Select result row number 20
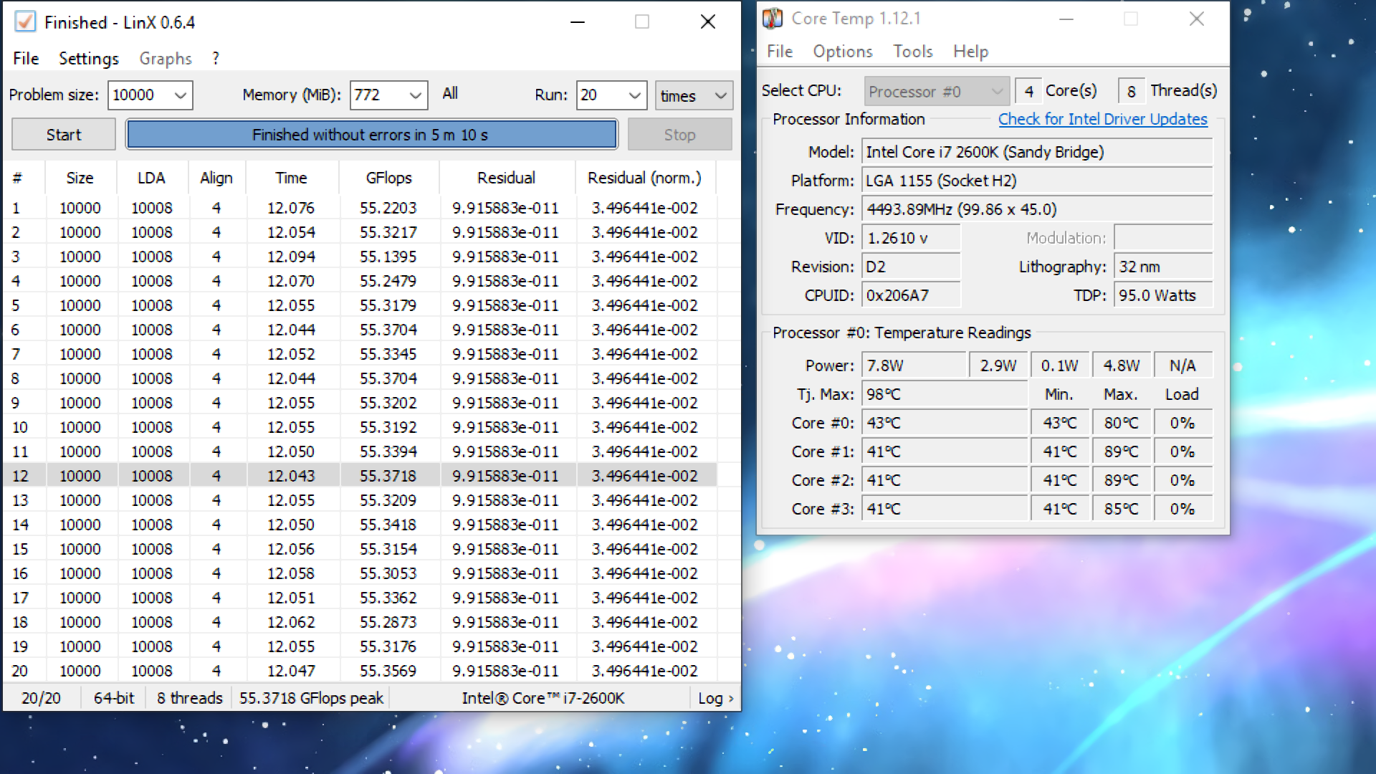 point(360,671)
